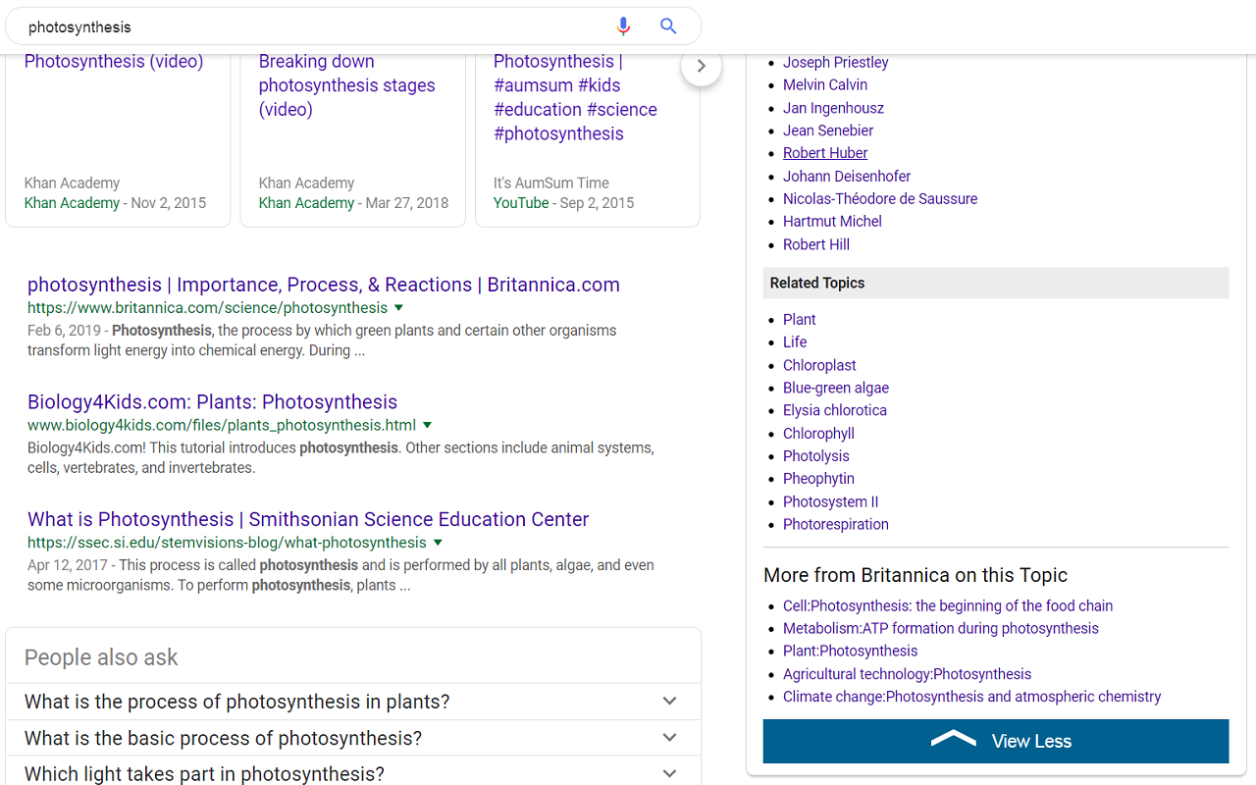Click the https://ssec.si.edu URL text
The width and height of the screenshot is (1256, 785).
click(x=228, y=543)
